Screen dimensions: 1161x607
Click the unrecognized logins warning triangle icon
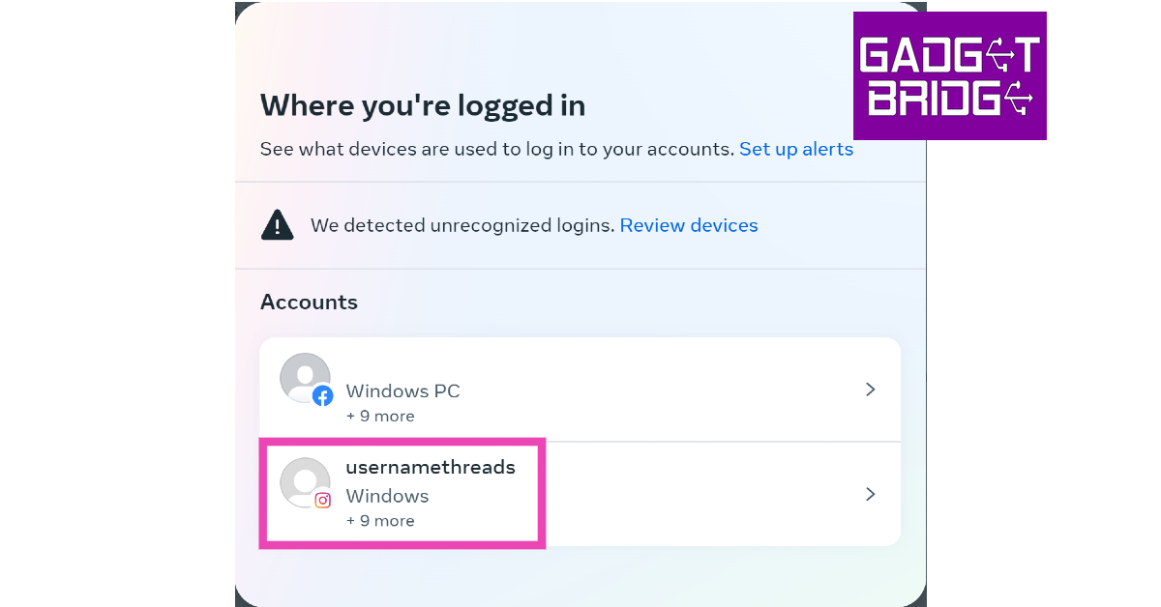tap(278, 225)
